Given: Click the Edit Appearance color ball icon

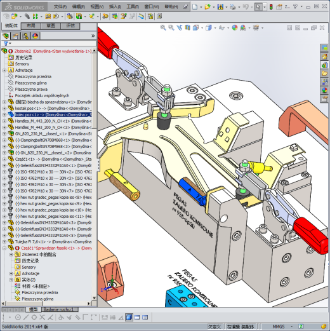Looking at the screenshot, I should click(x=235, y=27).
